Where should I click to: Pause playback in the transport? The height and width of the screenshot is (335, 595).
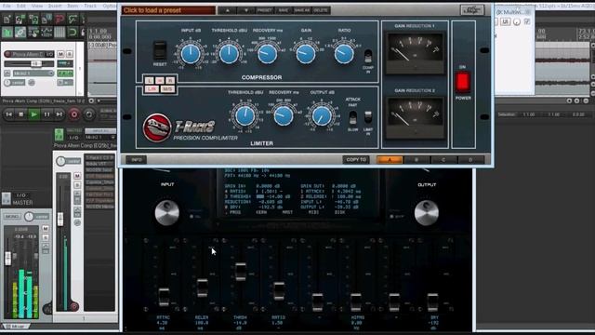coord(46,114)
